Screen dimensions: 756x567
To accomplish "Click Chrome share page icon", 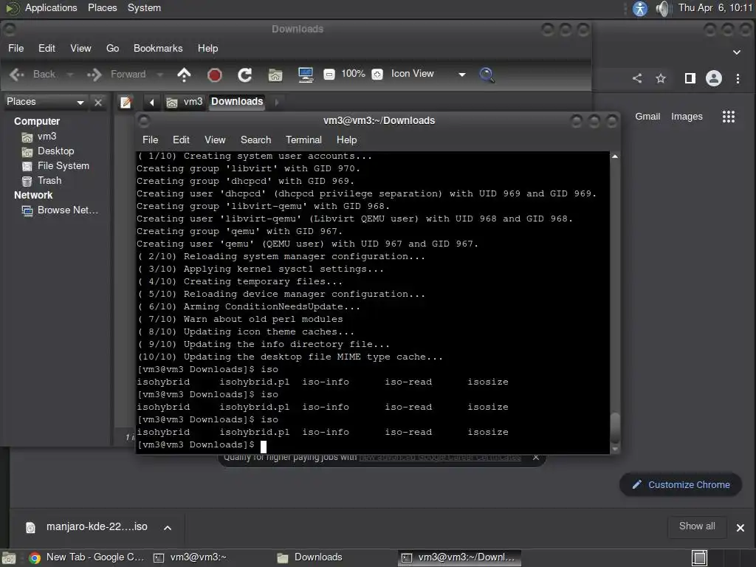I will tap(637, 78).
